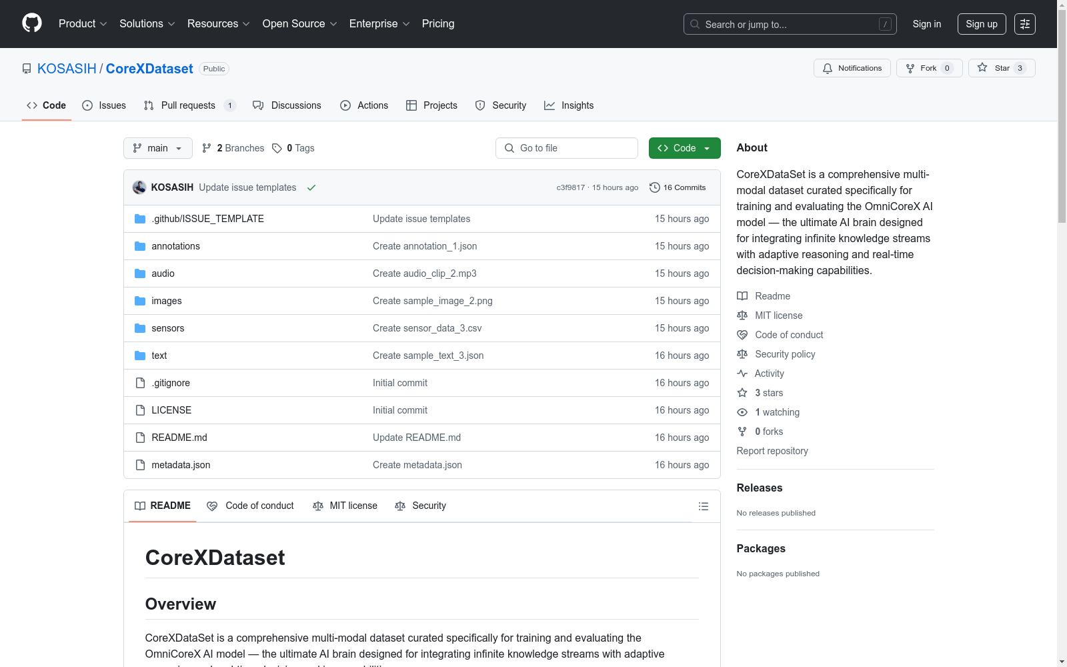
Task: Open commit hash c3f9817
Action: point(571,187)
